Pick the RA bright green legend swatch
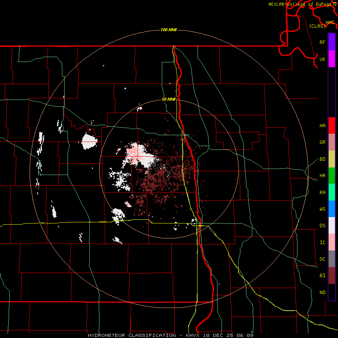The image size is (338, 338). pos(332,192)
